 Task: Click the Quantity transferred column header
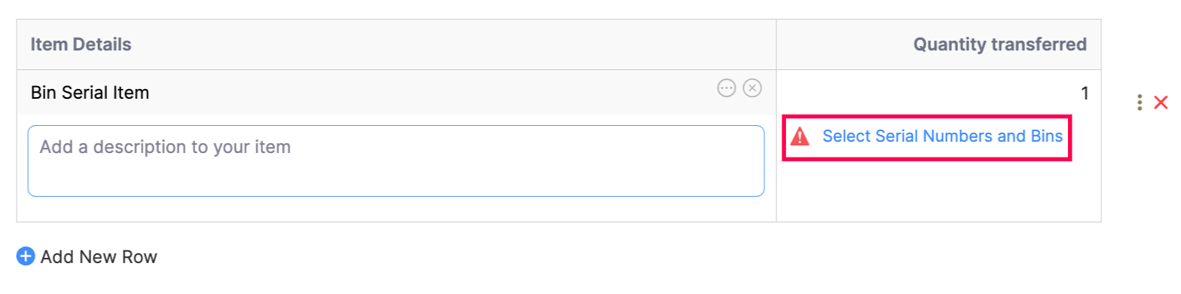pyautogui.click(x=1000, y=44)
